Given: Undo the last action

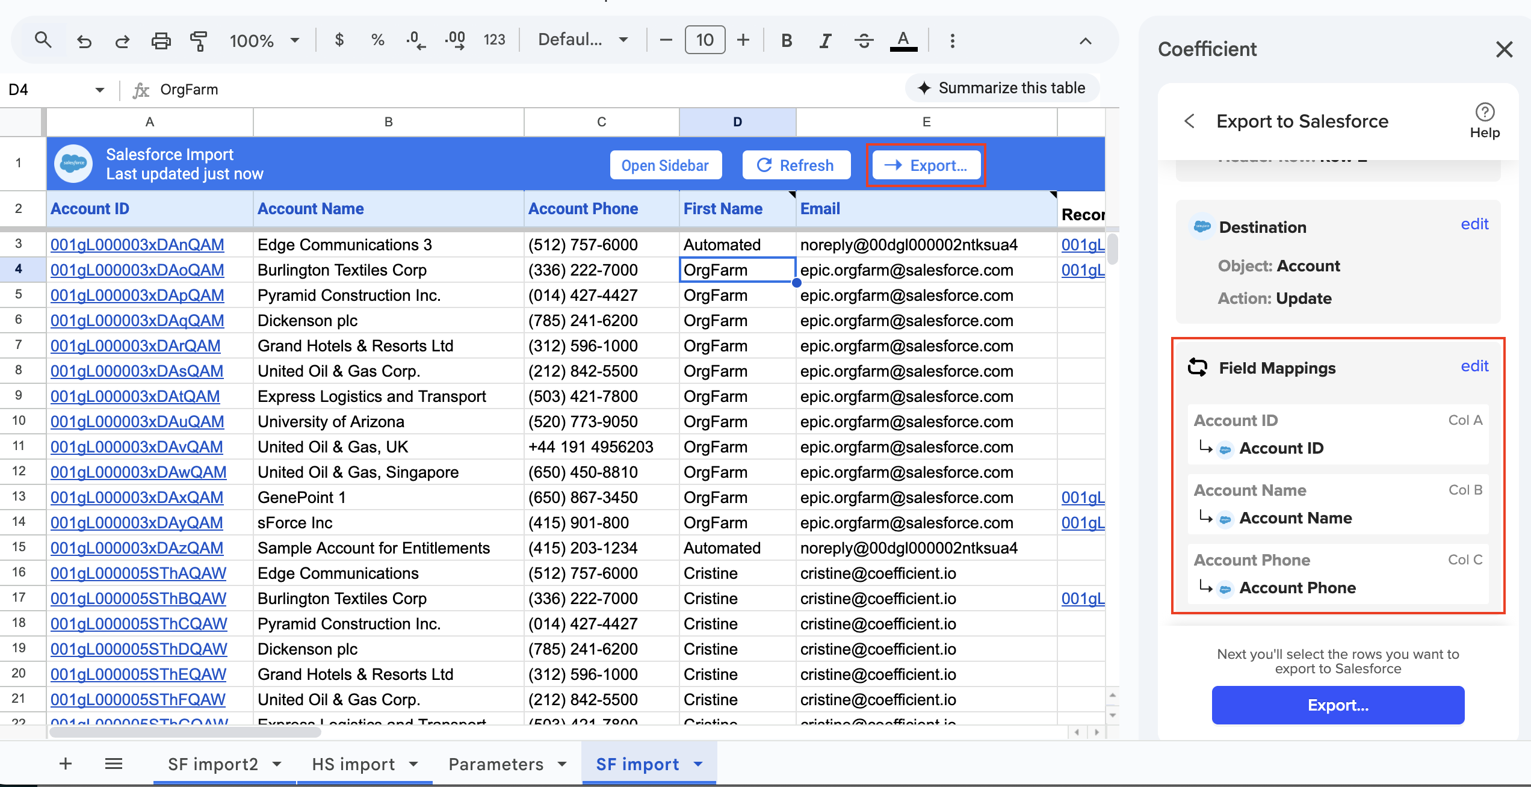Looking at the screenshot, I should (x=84, y=40).
